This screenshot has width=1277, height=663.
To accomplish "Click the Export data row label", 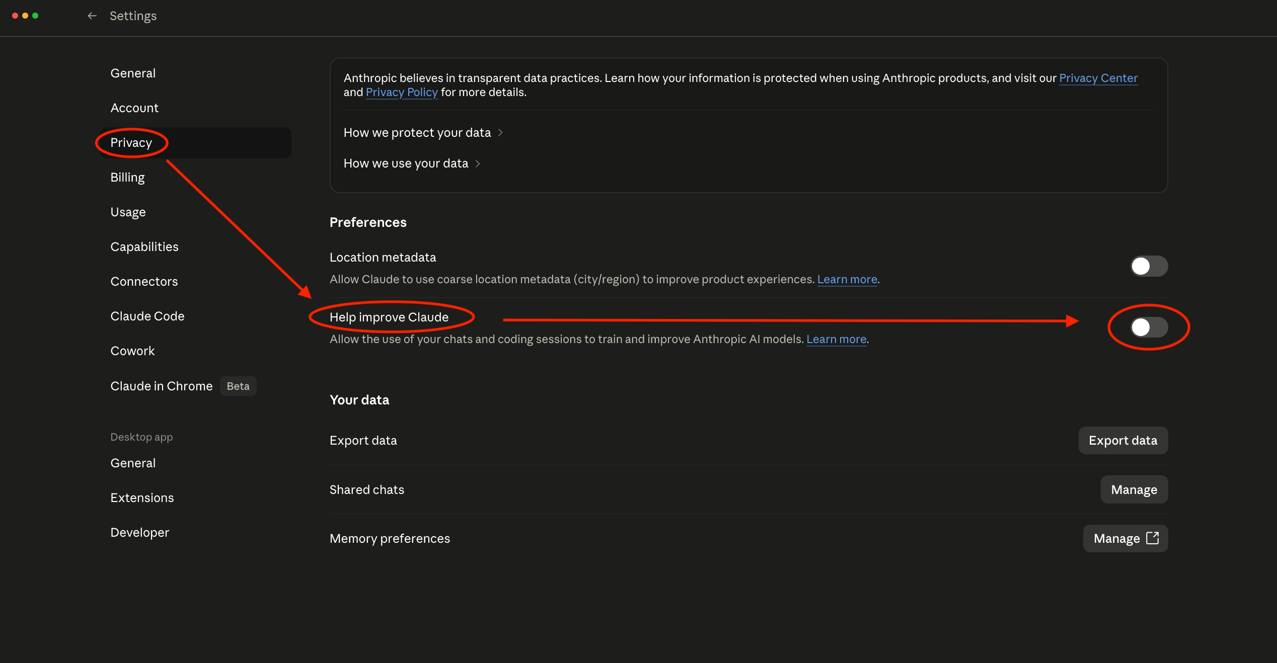I will [363, 441].
